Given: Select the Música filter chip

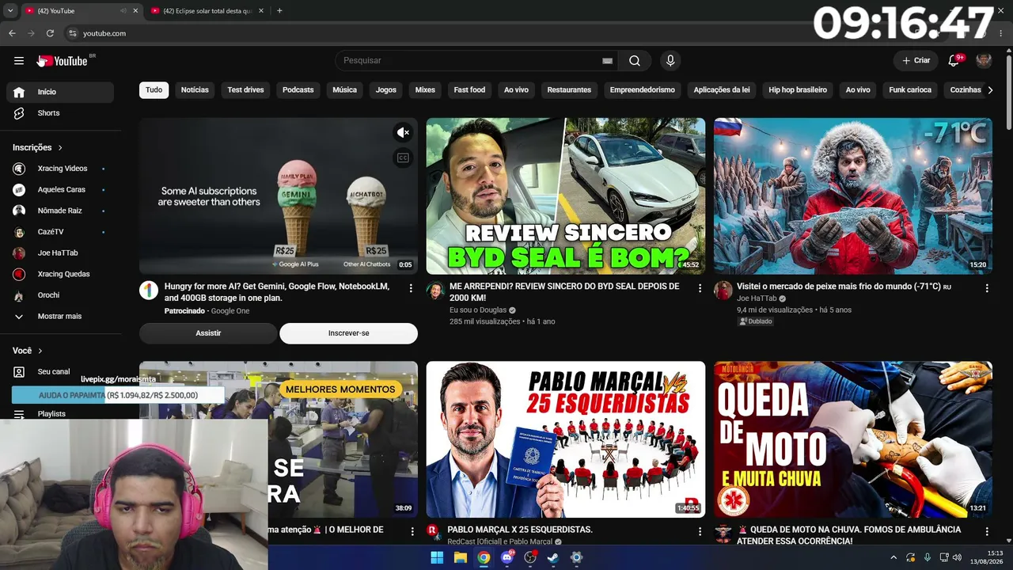Looking at the screenshot, I should [344, 90].
